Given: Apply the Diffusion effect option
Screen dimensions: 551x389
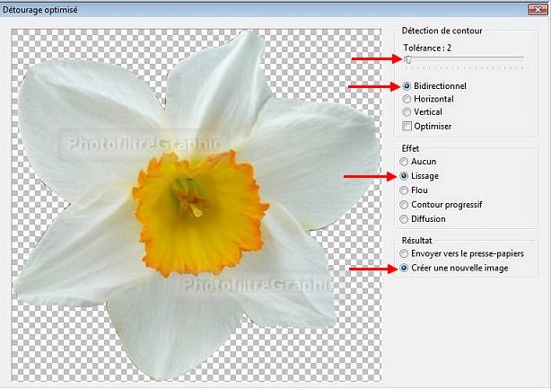Looking at the screenshot, I should pos(406,219).
